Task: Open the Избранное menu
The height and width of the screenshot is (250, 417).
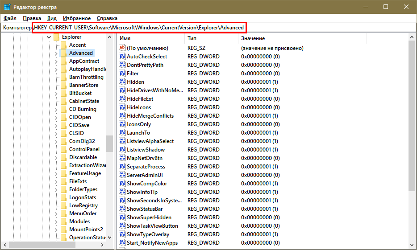Action: pos(76,18)
